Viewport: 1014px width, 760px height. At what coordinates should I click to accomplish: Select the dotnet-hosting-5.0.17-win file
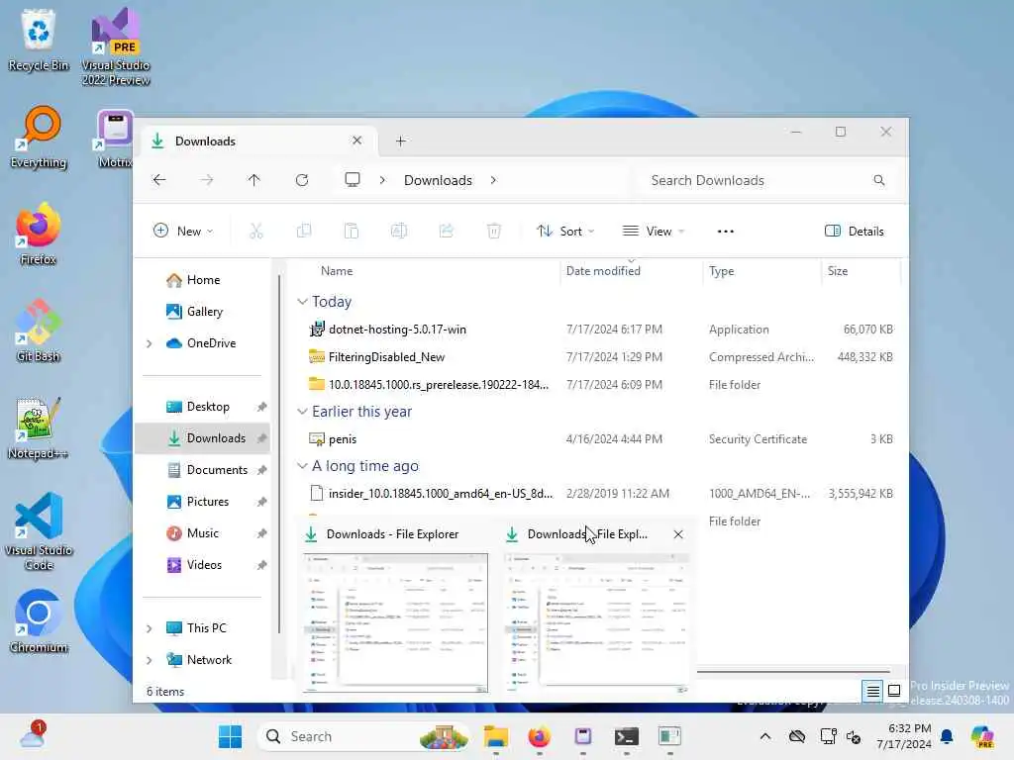397,329
